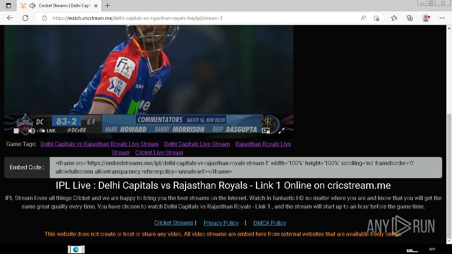
Task: Stop the video with the square stop button
Action: coord(16,131)
